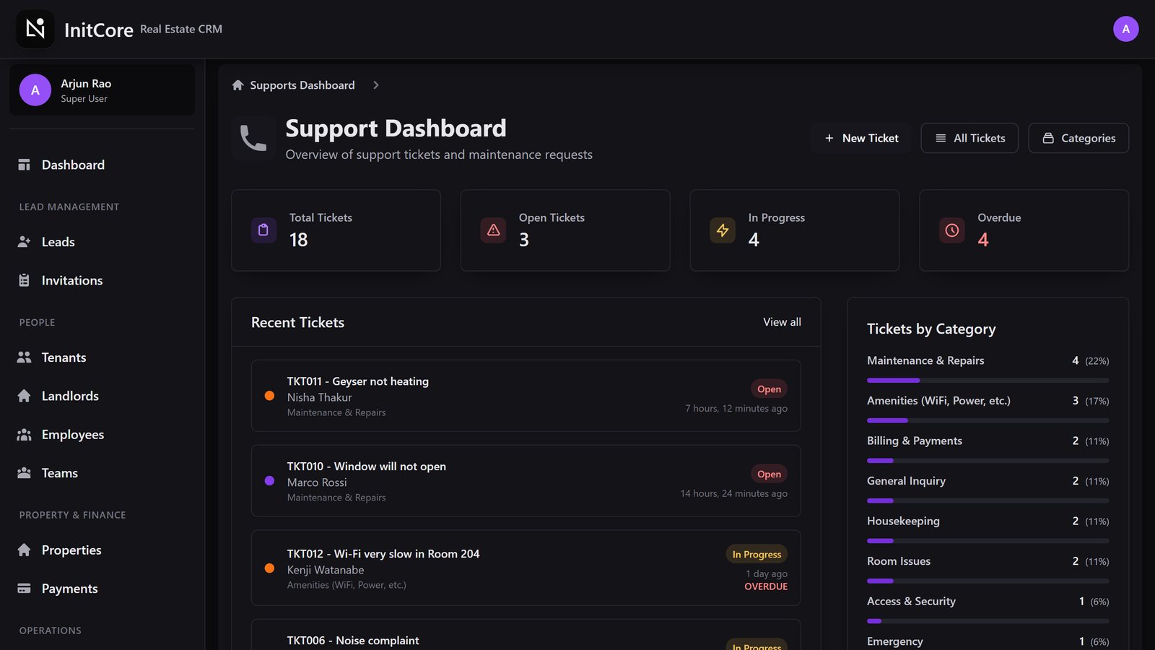The width and height of the screenshot is (1155, 650).
Task: Click In Progress badge on TKT012
Action: coord(757,555)
